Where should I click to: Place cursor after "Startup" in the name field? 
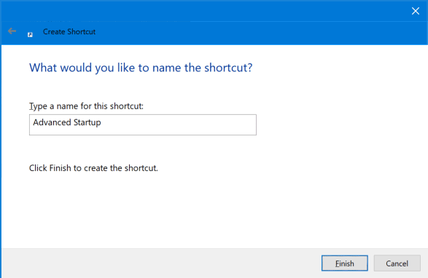[x=101, y=122]
